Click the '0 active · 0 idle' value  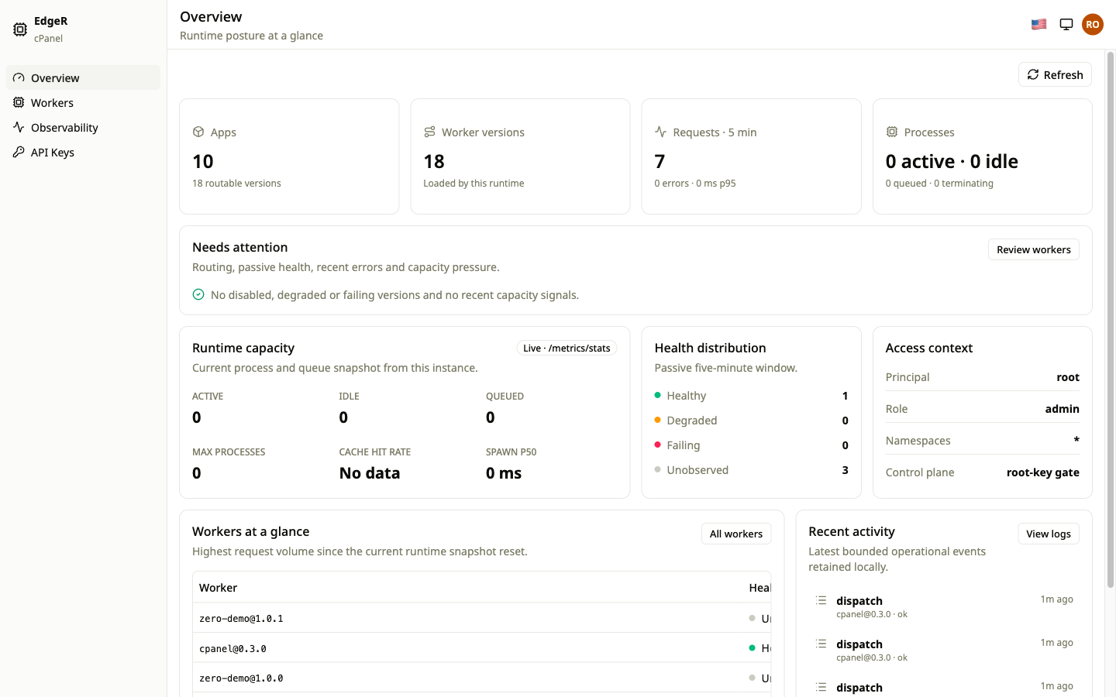coord(952,161)
